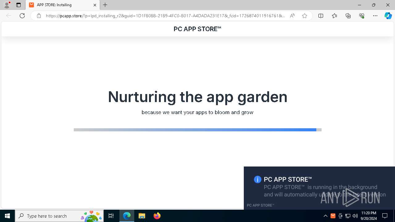Open the Favorites list

[x=335, y=16]
